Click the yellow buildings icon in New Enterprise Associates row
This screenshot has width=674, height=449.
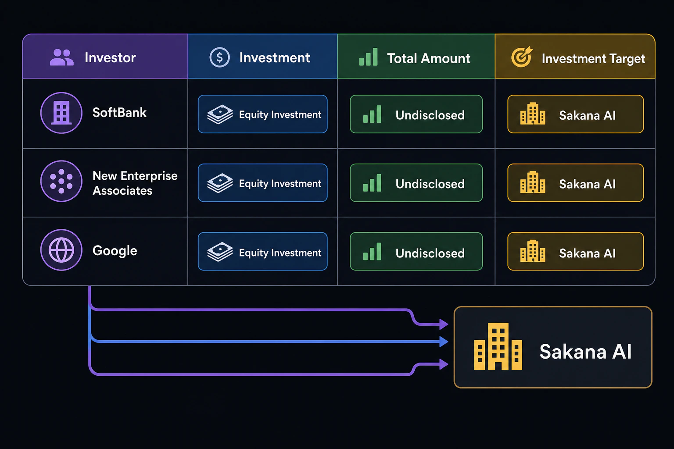tap(533, 182)
